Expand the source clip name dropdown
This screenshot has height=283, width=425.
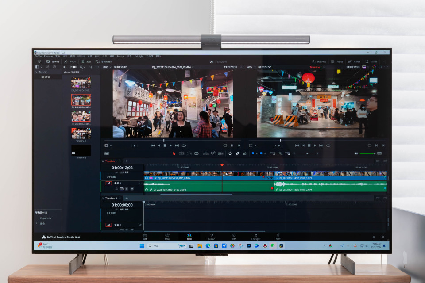[199, 67]
